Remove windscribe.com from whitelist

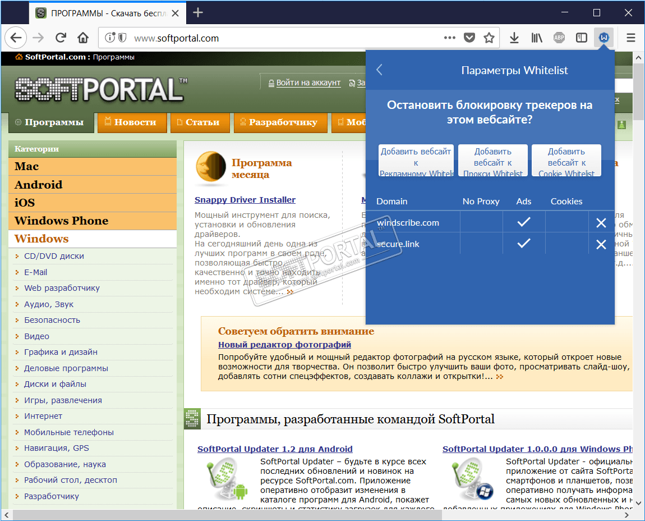[601, 223]
